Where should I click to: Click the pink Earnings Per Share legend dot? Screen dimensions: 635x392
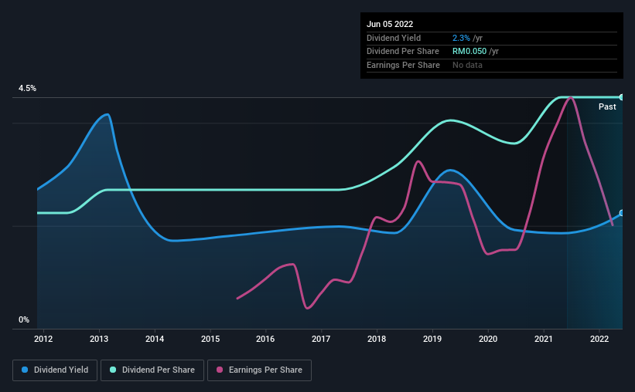point(220,370)
